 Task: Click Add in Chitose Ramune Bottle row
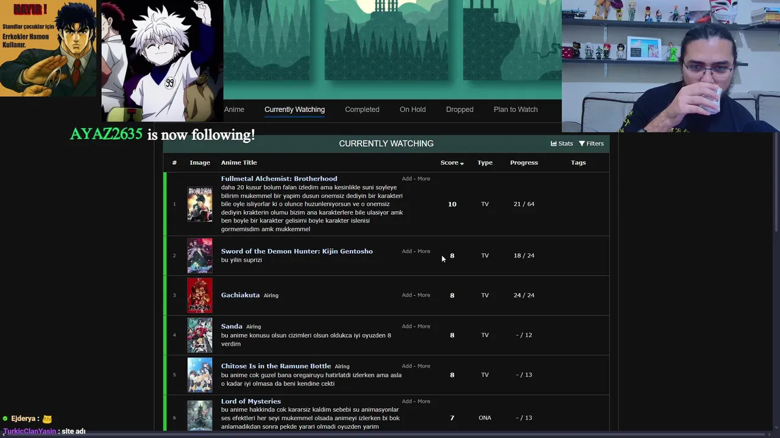(x=406, y=366)
